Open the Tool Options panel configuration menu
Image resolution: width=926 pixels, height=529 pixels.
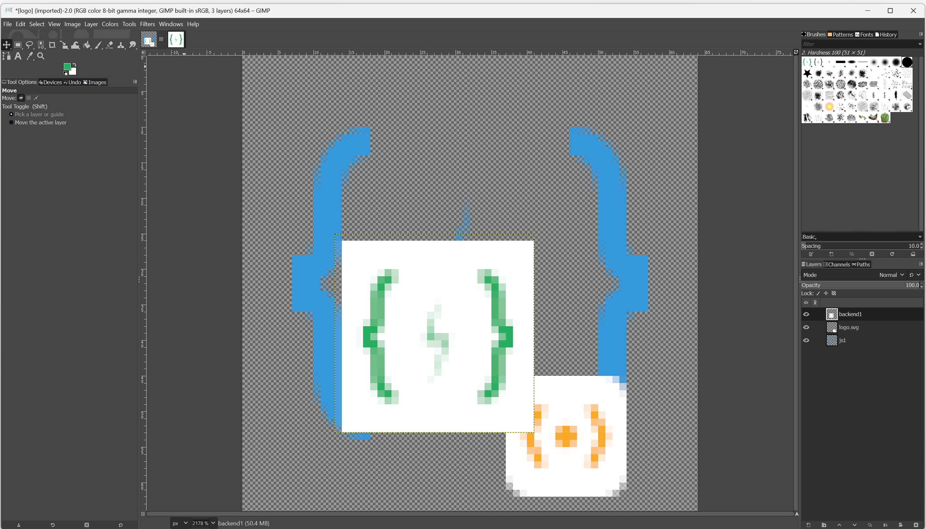coord(135,82)
